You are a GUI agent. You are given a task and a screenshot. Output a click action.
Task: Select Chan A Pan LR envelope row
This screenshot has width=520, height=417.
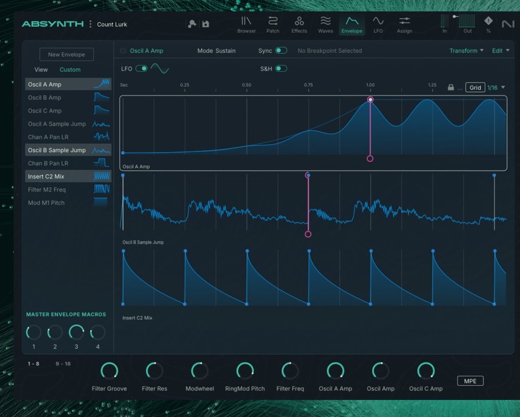point(68,137)
